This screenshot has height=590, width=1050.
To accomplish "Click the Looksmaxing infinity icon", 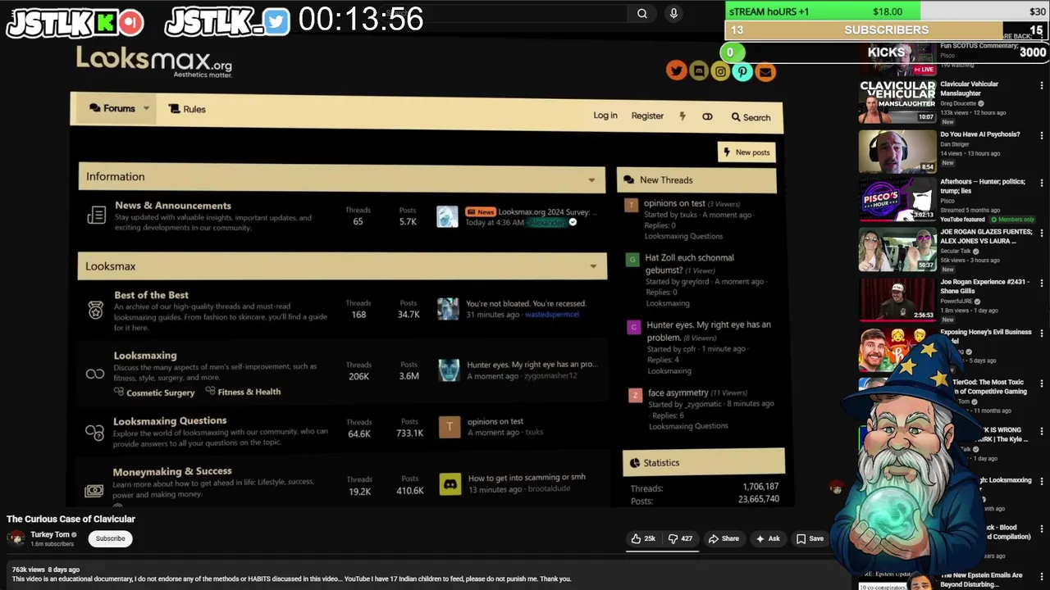I will tap(95, 374).
